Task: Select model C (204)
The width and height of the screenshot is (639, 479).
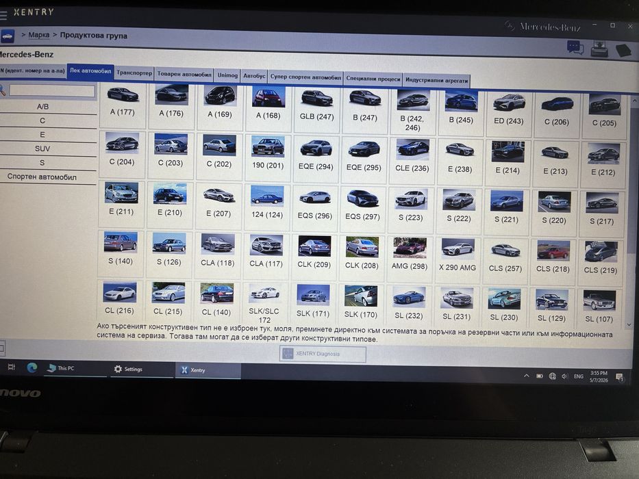Action: point(121,153)
